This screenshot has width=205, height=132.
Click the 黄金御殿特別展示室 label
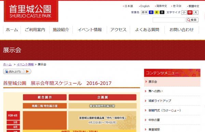pos(102,106)
